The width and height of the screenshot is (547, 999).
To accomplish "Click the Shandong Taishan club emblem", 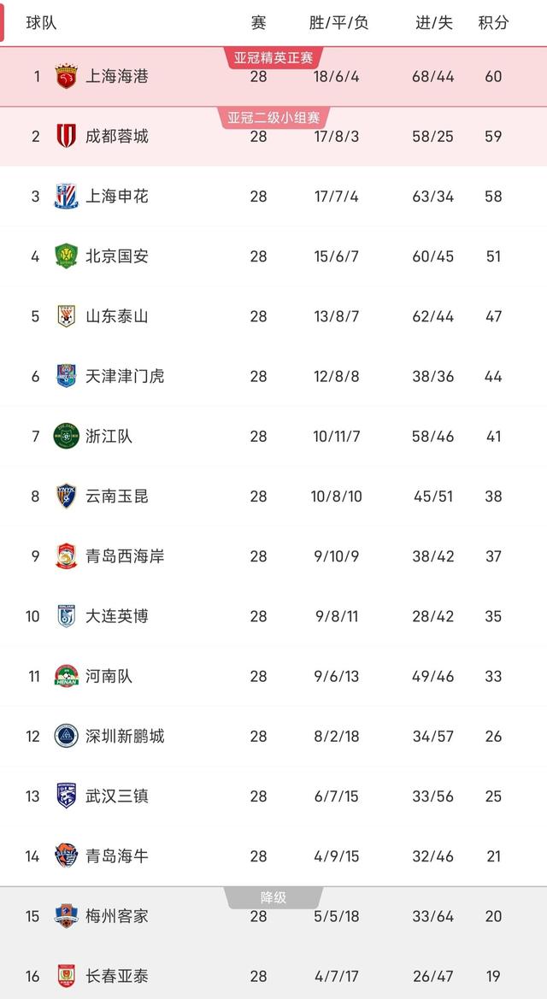I will 67,316.
